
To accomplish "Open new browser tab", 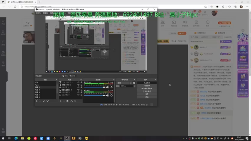I will click(x=40, y=2).
